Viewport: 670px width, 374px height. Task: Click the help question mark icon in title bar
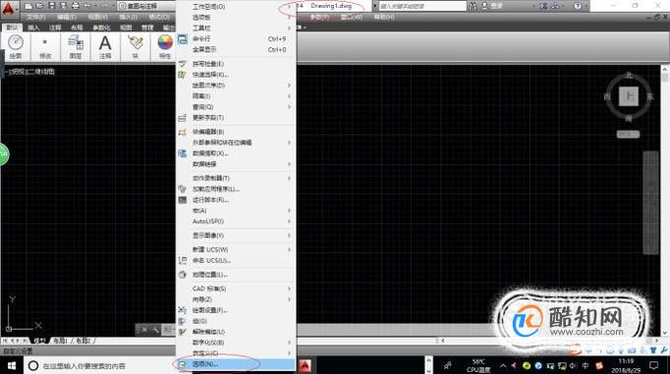coord(578,6)
